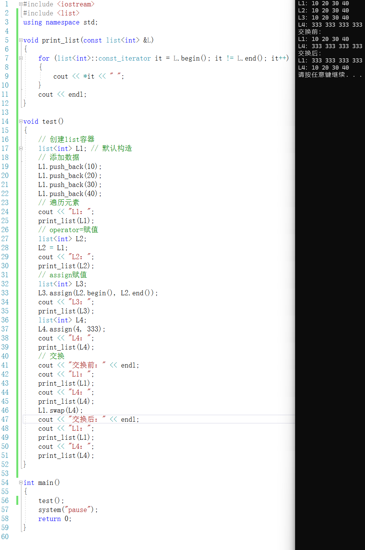Click console output 'L3: 10 20 30 40'
The image size is (365, 550).
tap(323, 18)
